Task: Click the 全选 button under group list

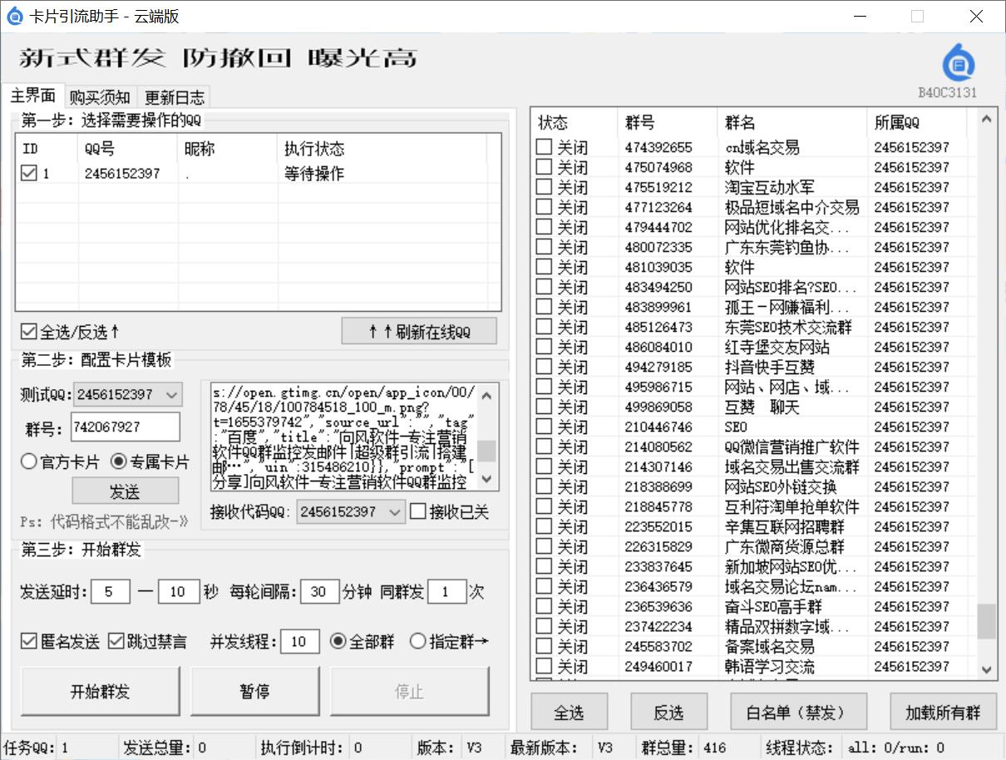Action: coord(569,713)
